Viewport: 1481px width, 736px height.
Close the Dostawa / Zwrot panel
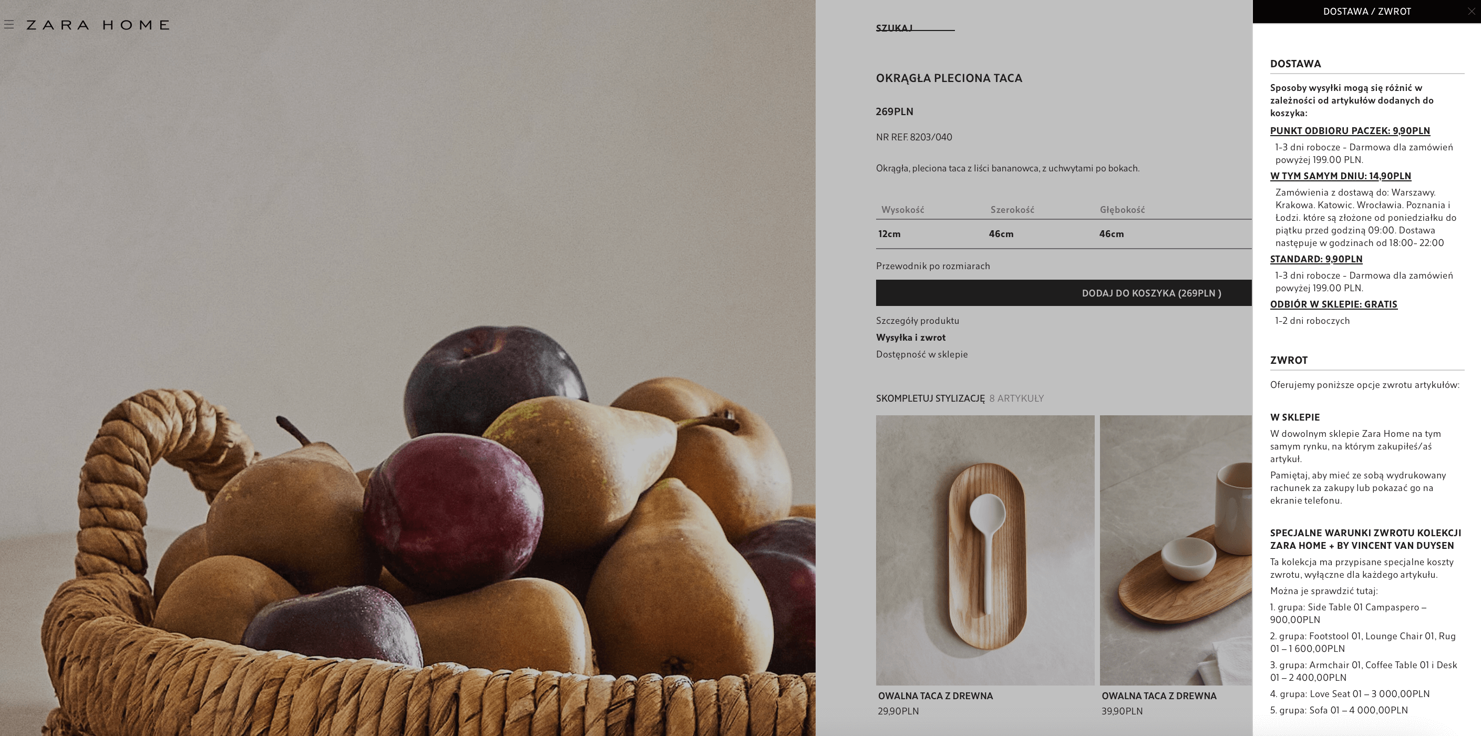[x=1471, y=12]
